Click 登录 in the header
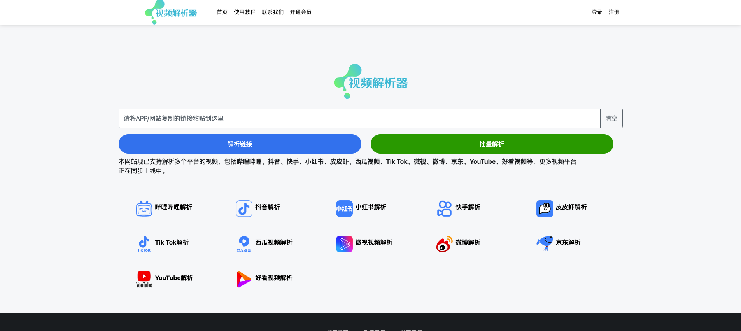 [x=597, y=12]
